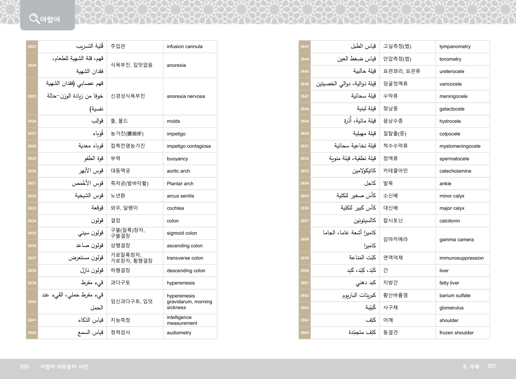The width and height of the screenshot is (516, 379).
Task: Click footer title 아랍어 의료용어 사전
Action: 64,367
